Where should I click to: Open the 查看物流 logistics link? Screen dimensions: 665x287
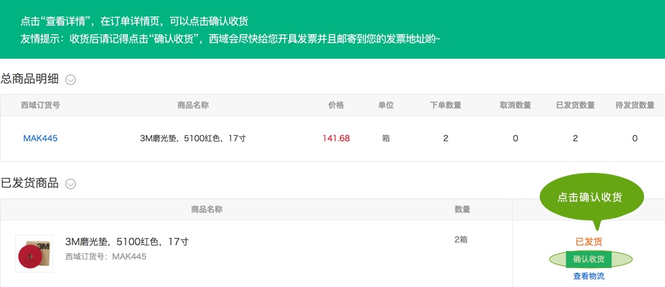click(589, 276)
